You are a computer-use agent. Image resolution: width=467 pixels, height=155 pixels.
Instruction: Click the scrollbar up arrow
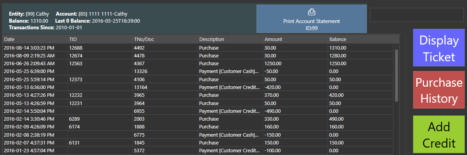[x=396, y=46]
